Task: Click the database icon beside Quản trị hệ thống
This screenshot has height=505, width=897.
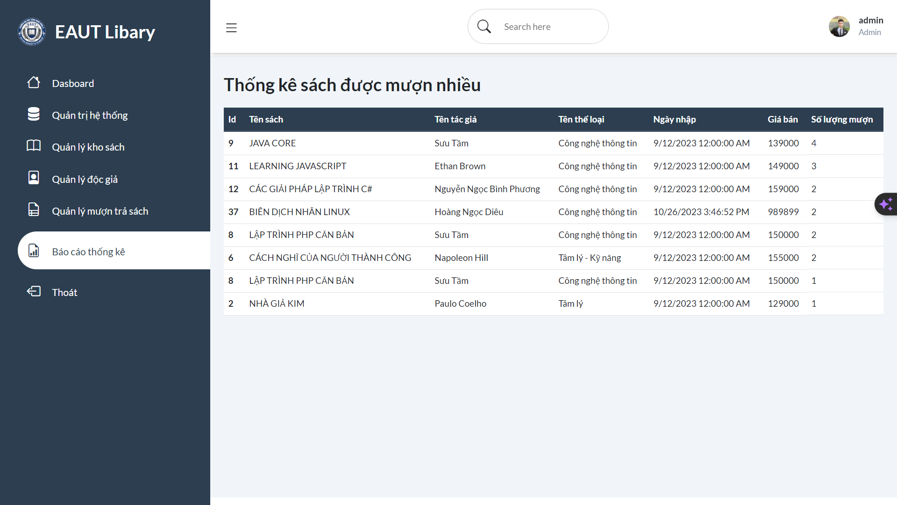Action: 33,115
